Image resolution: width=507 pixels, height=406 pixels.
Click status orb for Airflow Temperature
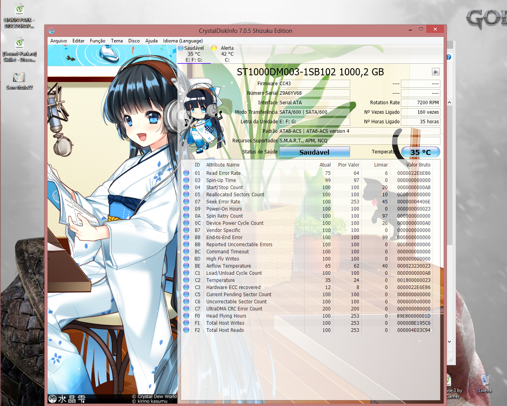point(186,266)
